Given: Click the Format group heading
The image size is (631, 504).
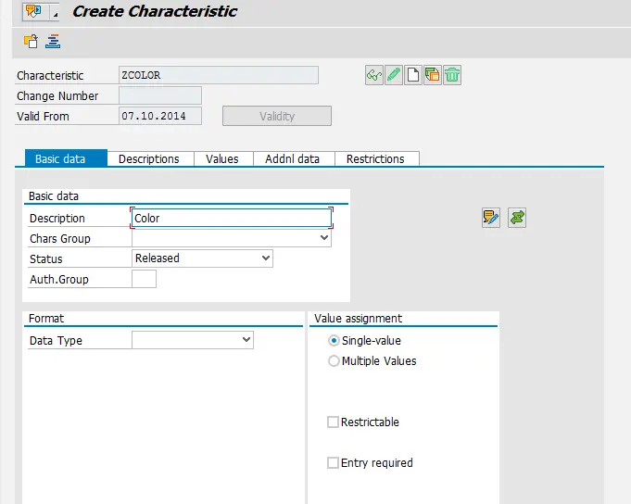Looking at the screenshot, I should pyautogui.click(x=46, y=318).
